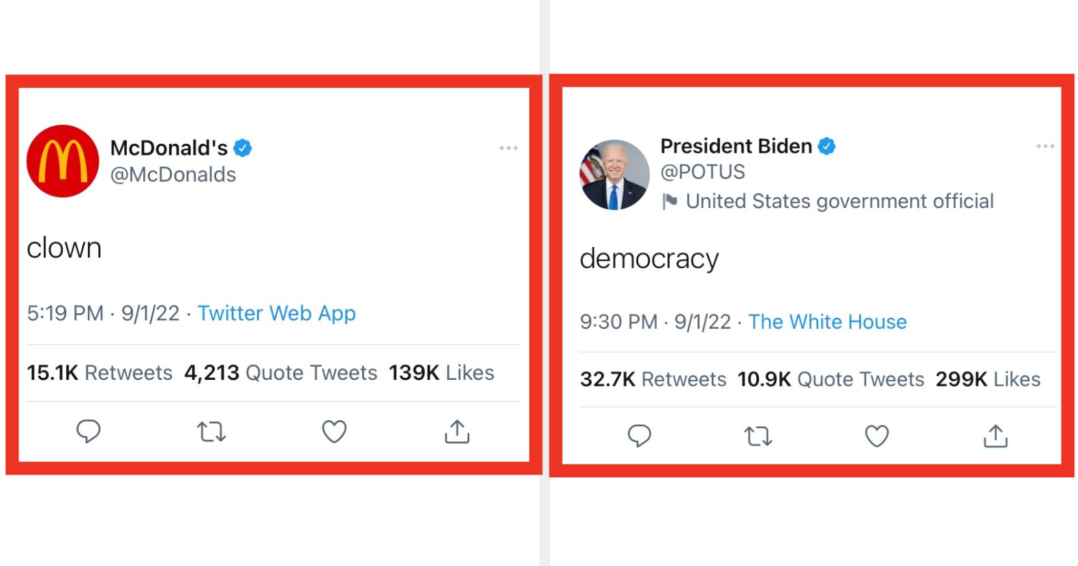1078x566 pixels.
Task: Like the McDonald's "clown" tweet
Action: 334,431
